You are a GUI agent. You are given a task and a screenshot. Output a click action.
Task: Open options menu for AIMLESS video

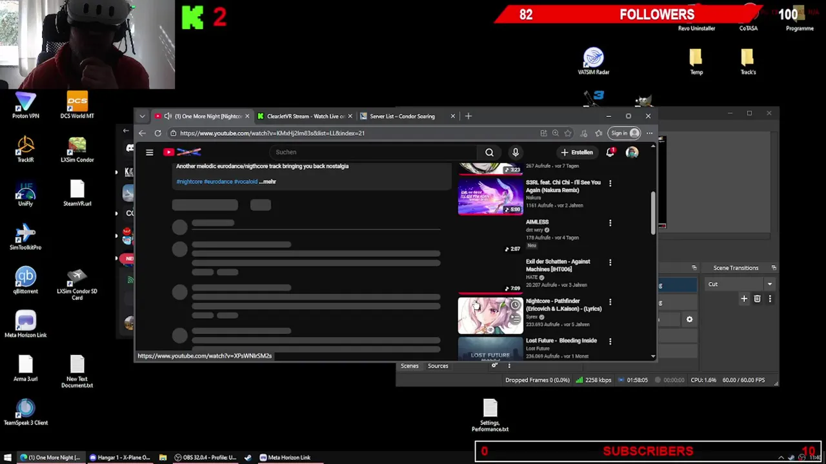[610, 223]
